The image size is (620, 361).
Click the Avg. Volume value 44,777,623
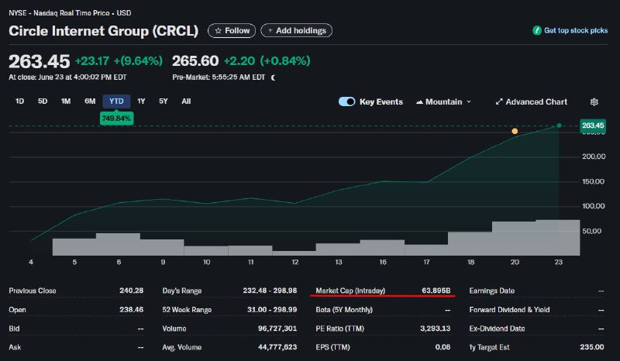tap(277, 347)
